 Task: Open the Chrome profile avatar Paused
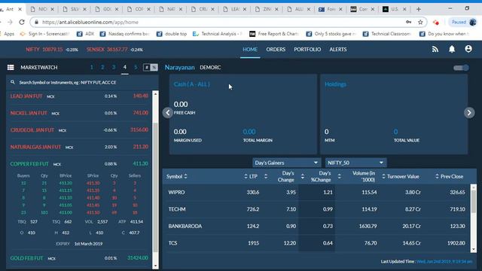pos(464,22)
